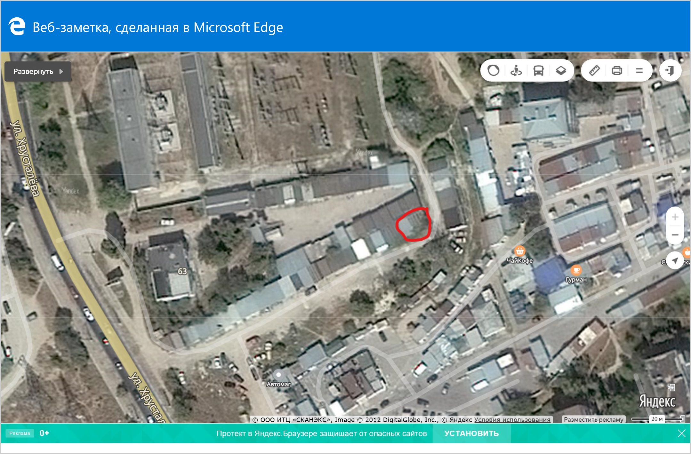Click Разместить рекламу button
The height and width of the screenshot is (454, 691).
[593, 419]
